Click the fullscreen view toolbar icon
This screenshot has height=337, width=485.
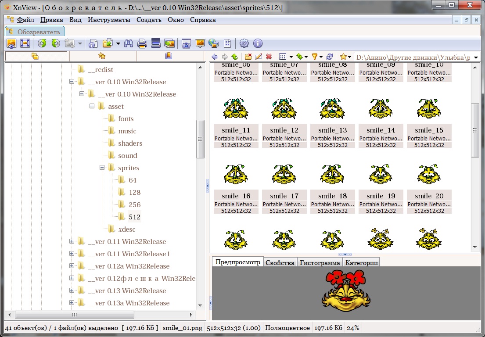[x=25, y=43]
